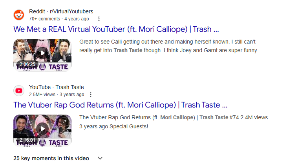Screen dimensions: 287x166
Task: Click the Reddit logo favicon
Action: tap(18, 15)
